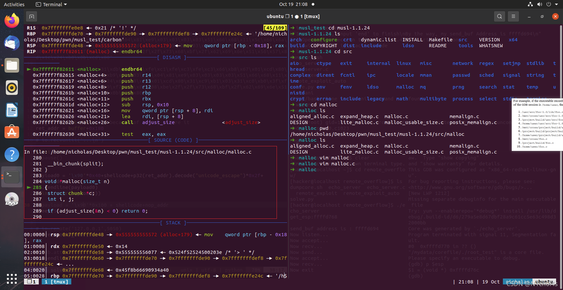Click the pwd output path ending in src/malloc
The image size is (563, 290).
[377, 134]
